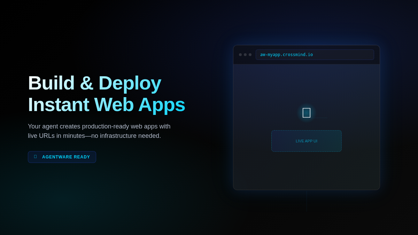
Task: Click the third window dot in the mock browser
Action: [x=250, y=55]
